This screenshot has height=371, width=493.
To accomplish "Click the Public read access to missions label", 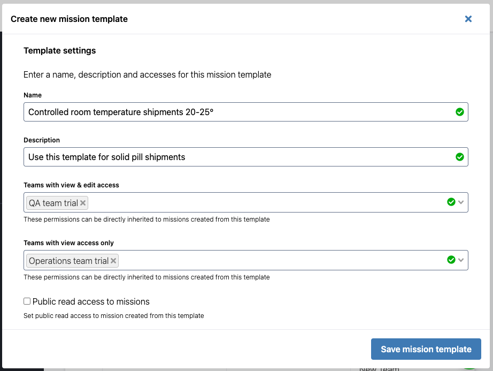I will click(91, 301).
